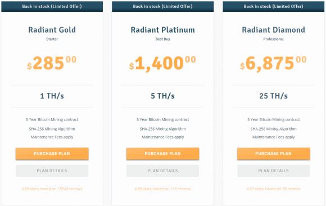Click the Radiant Platinum reviews link
Image resolution: width=326 pixels, height=206 pixels.
coord(162,189)
